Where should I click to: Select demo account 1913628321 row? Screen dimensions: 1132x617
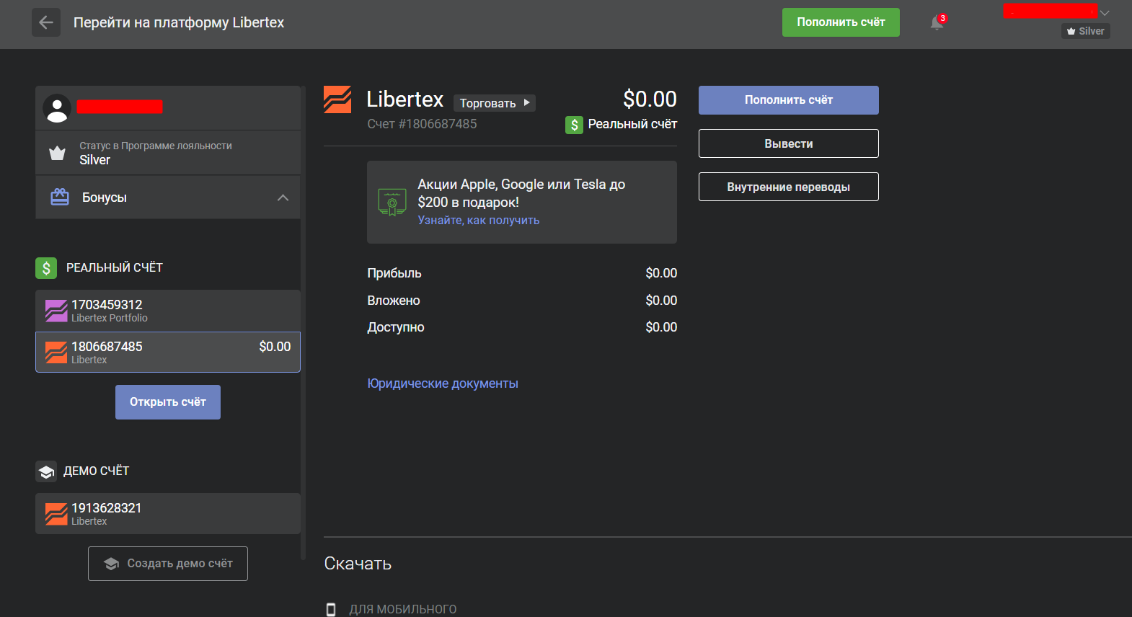(x=168, y=514)
